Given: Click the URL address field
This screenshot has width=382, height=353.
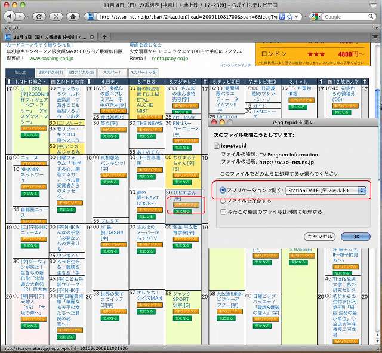Looking at the screenshot, I should (189, 17).
